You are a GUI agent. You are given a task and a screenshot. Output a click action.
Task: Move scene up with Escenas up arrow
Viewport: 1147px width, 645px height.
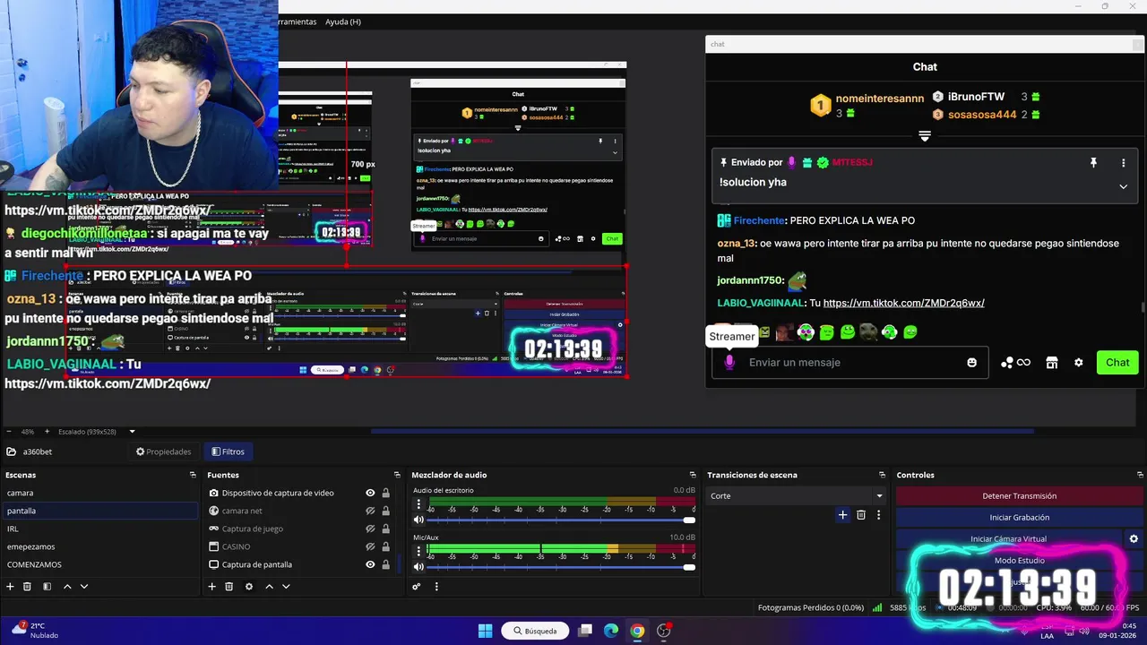(66, 587)
